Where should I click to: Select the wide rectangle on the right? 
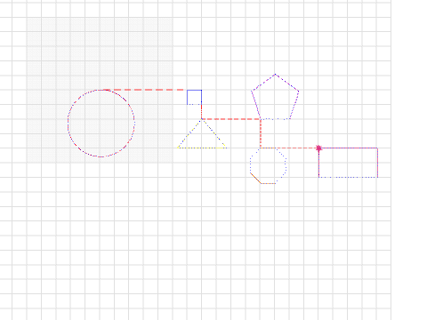(x=348, y=163)
